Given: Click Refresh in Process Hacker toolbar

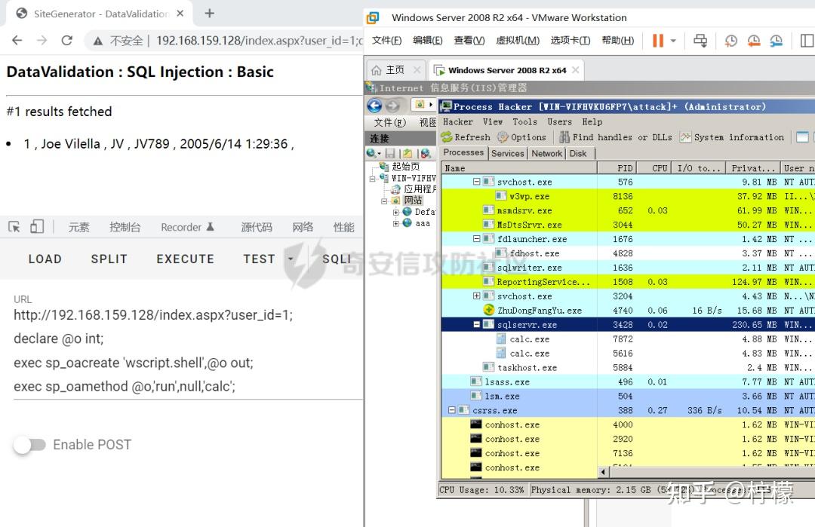Looking at the screenshot, I should (x=466, y=137).
